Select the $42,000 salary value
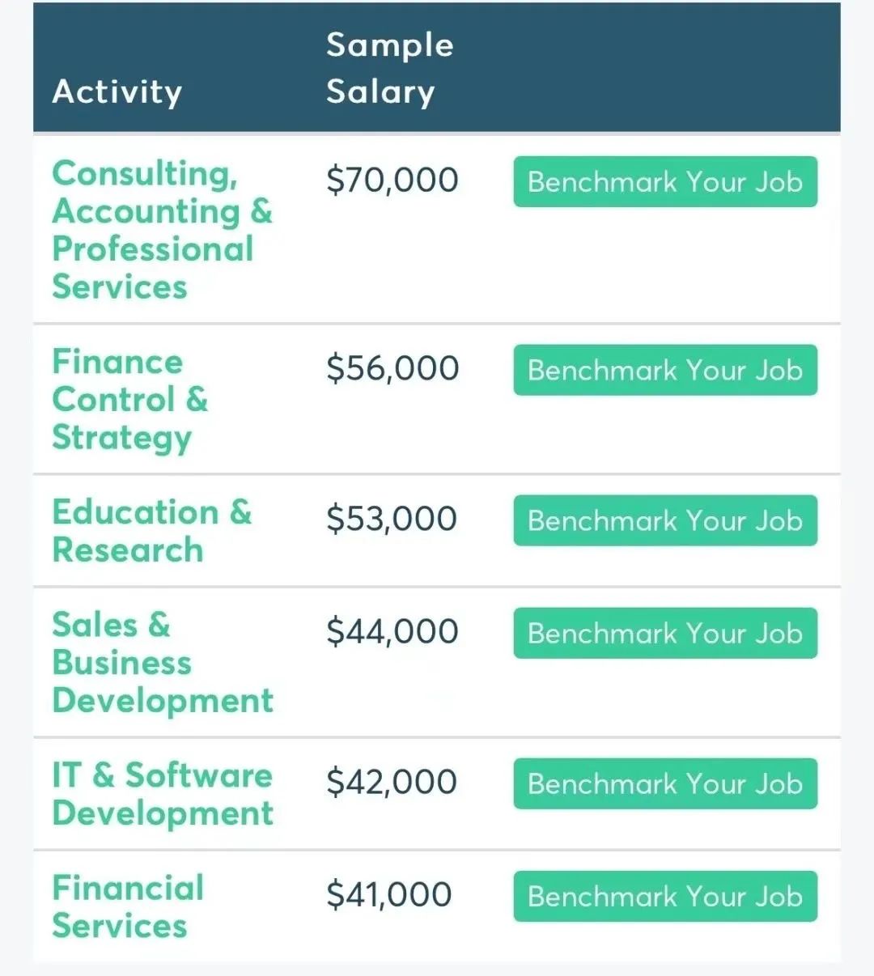Viewport: 874px width, 976px height. click(392, 782)
